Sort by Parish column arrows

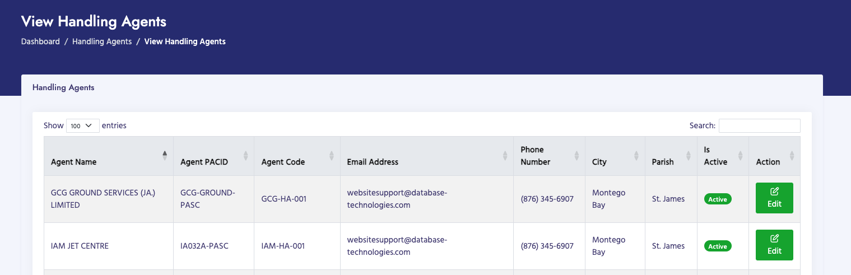click(688, 156)
